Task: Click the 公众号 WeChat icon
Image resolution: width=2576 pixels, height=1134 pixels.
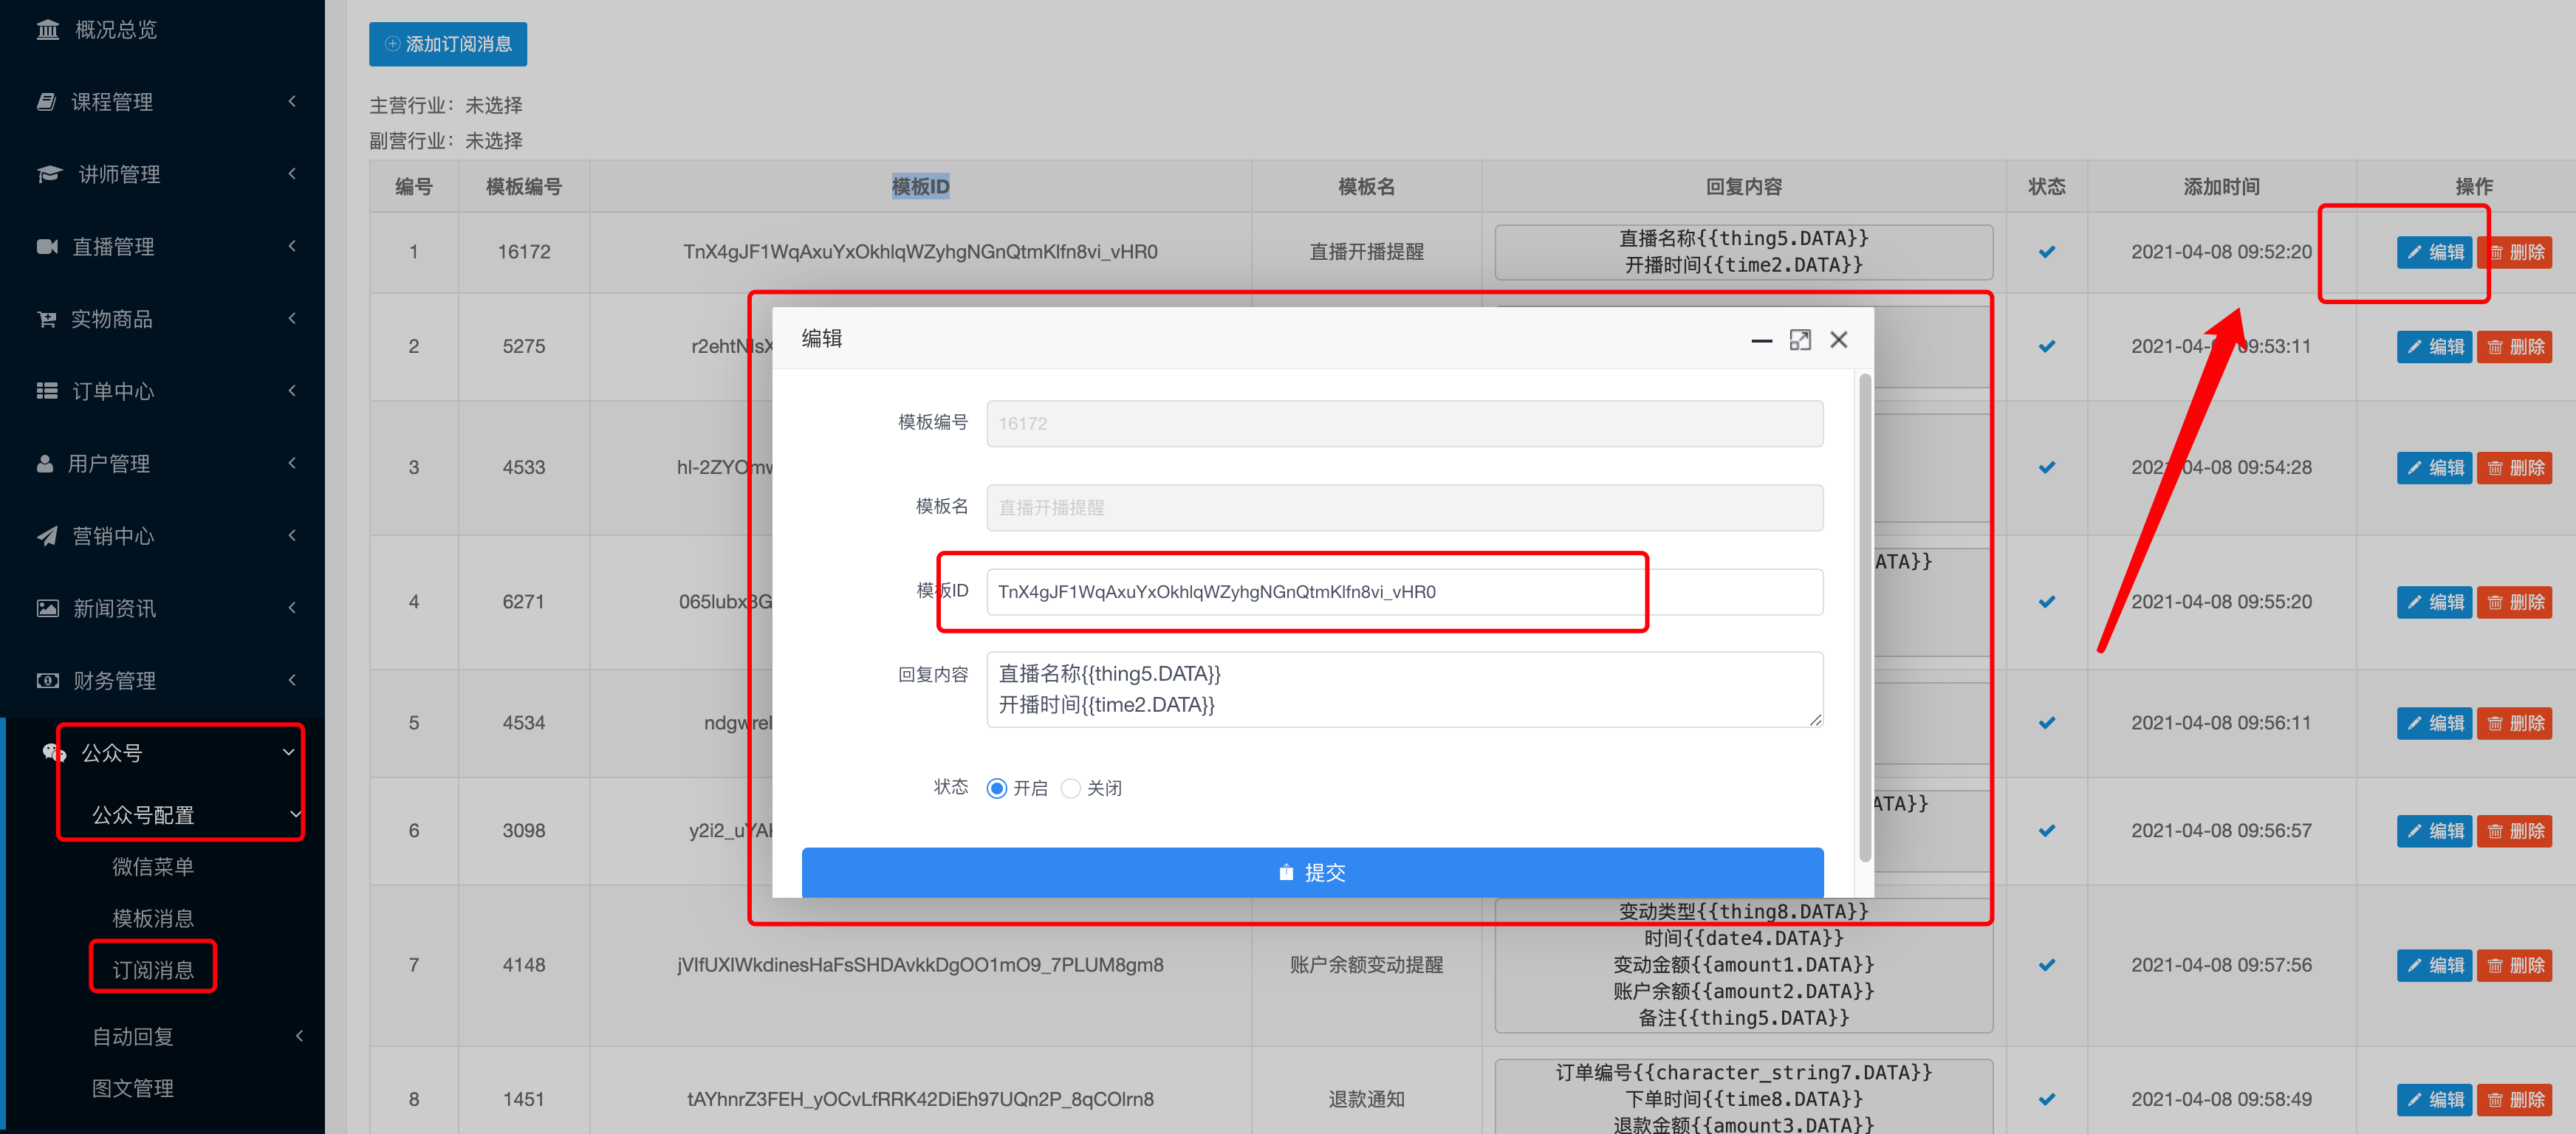Action: tap(53, 752)
